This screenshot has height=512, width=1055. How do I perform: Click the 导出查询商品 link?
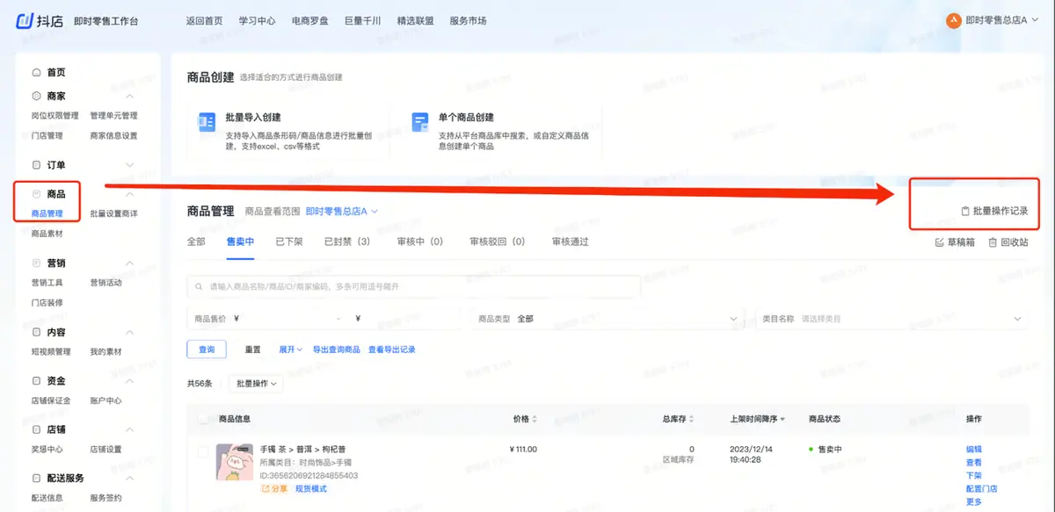coord(336,350)
